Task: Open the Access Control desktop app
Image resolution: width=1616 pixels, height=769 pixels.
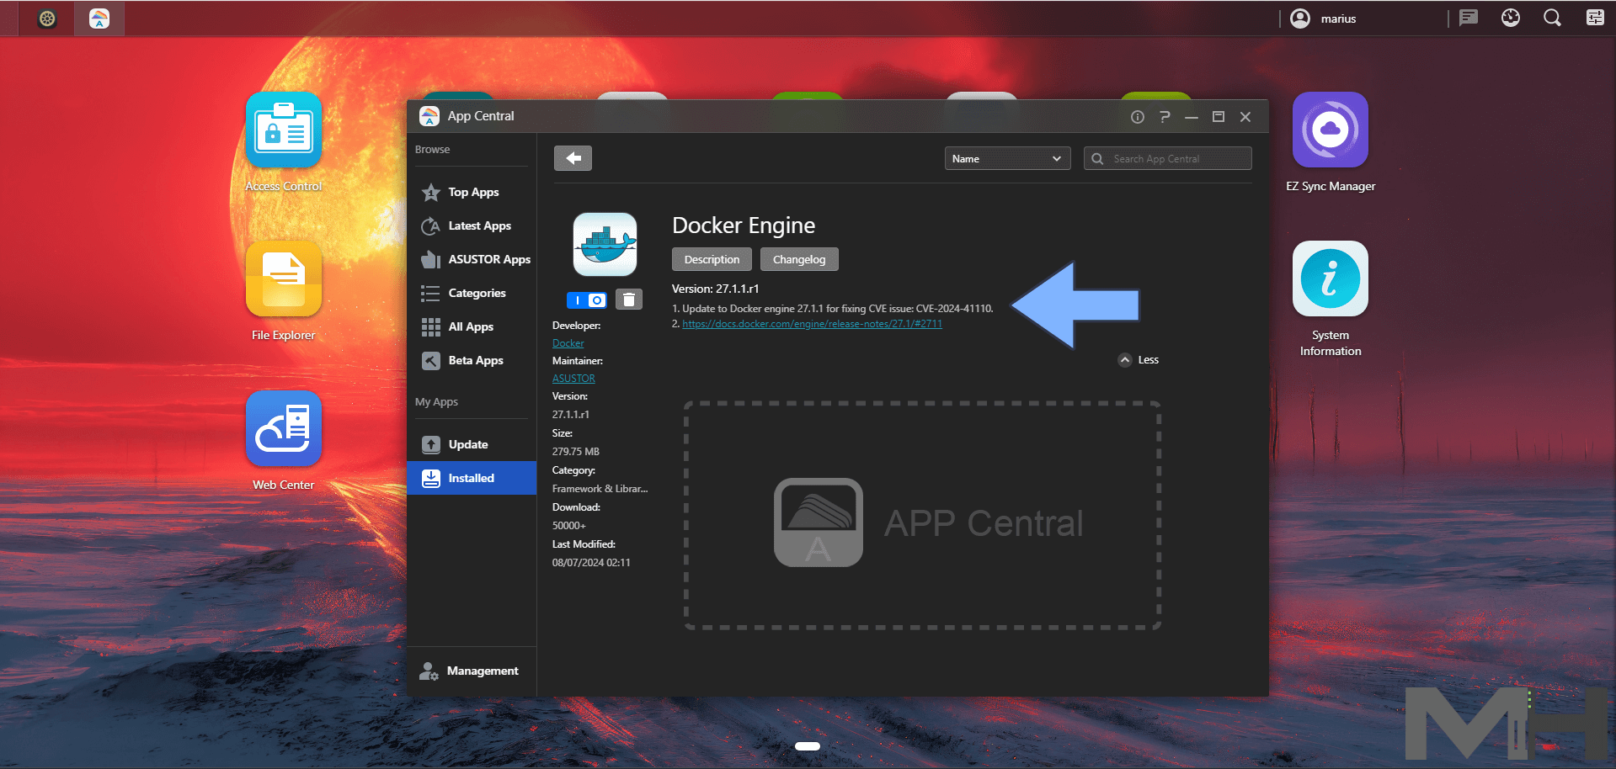Action: [284, 130]
